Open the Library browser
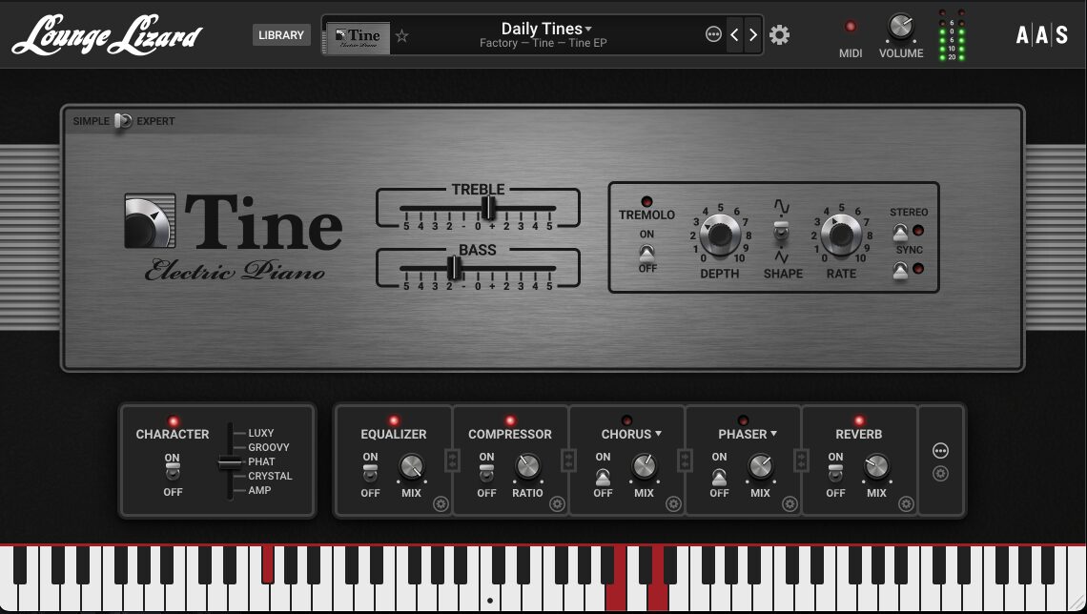 (281, 35)
